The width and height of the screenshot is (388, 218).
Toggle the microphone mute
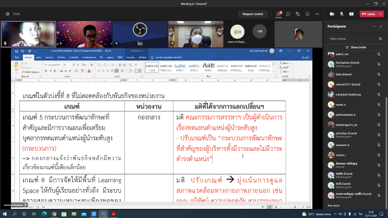click(x=341, y=14)
